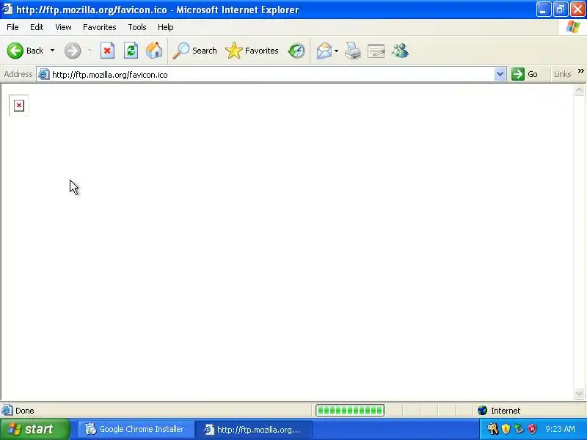Click the address bar URL field
Viewport: 587px width, 440px height.
coord(271,75)
